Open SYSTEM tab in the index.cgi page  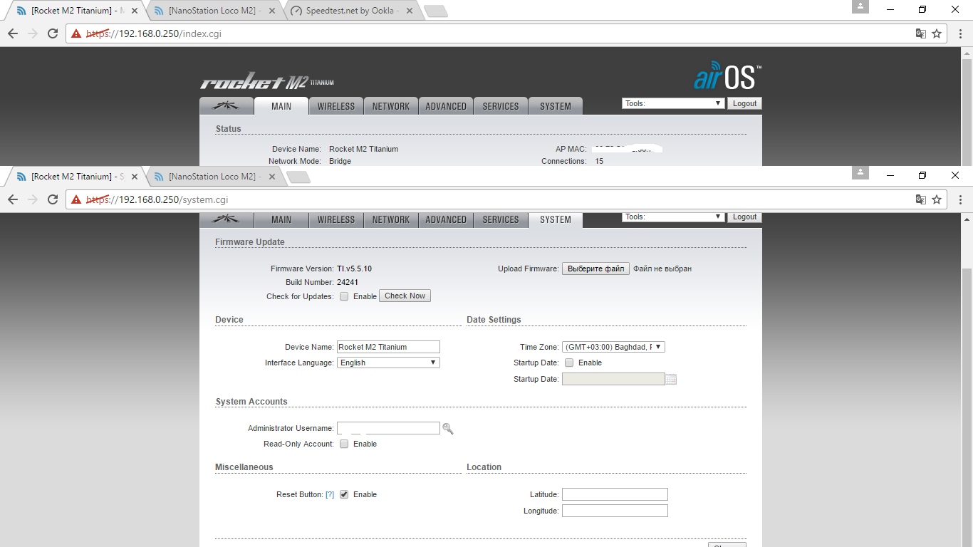(556, 106)
